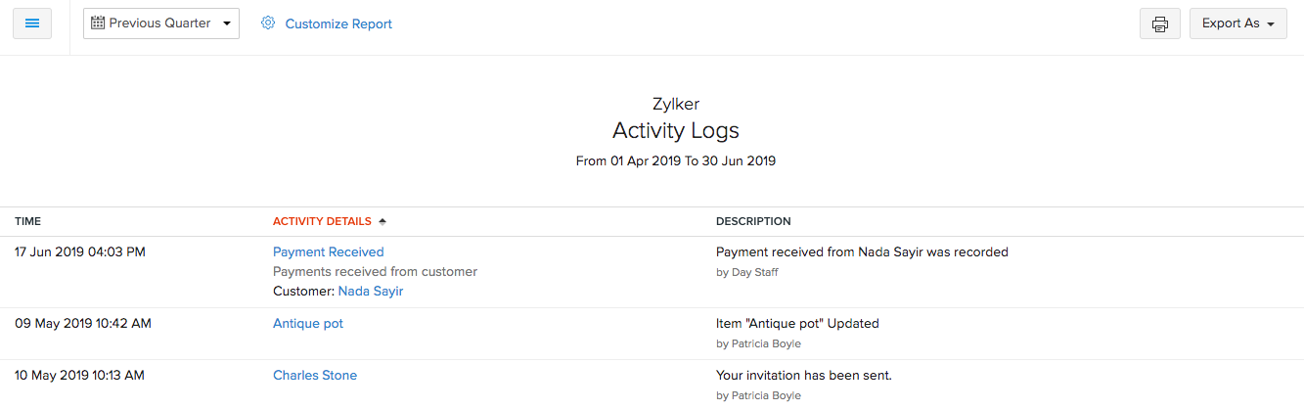Select the 10 May 2019 10:13 AM row

point(80,375)
